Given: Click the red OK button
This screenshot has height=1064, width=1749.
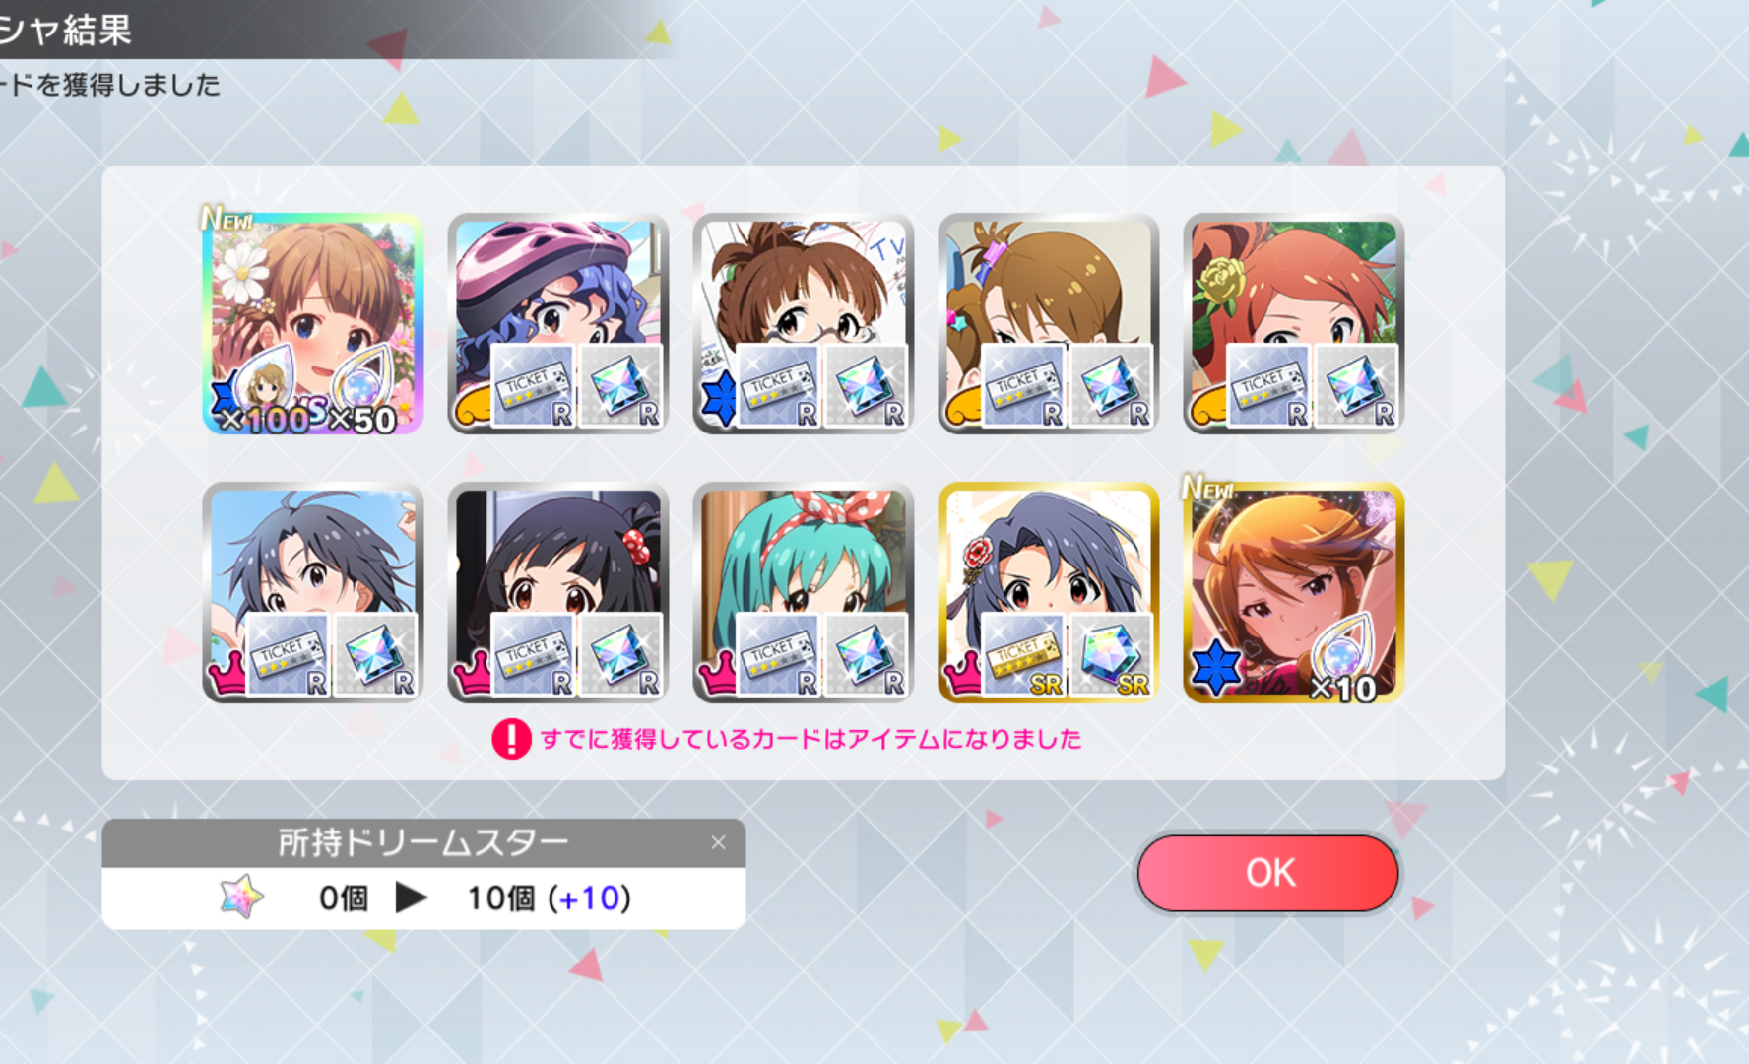Looking at the screenshot, I should pos(1267,873).
